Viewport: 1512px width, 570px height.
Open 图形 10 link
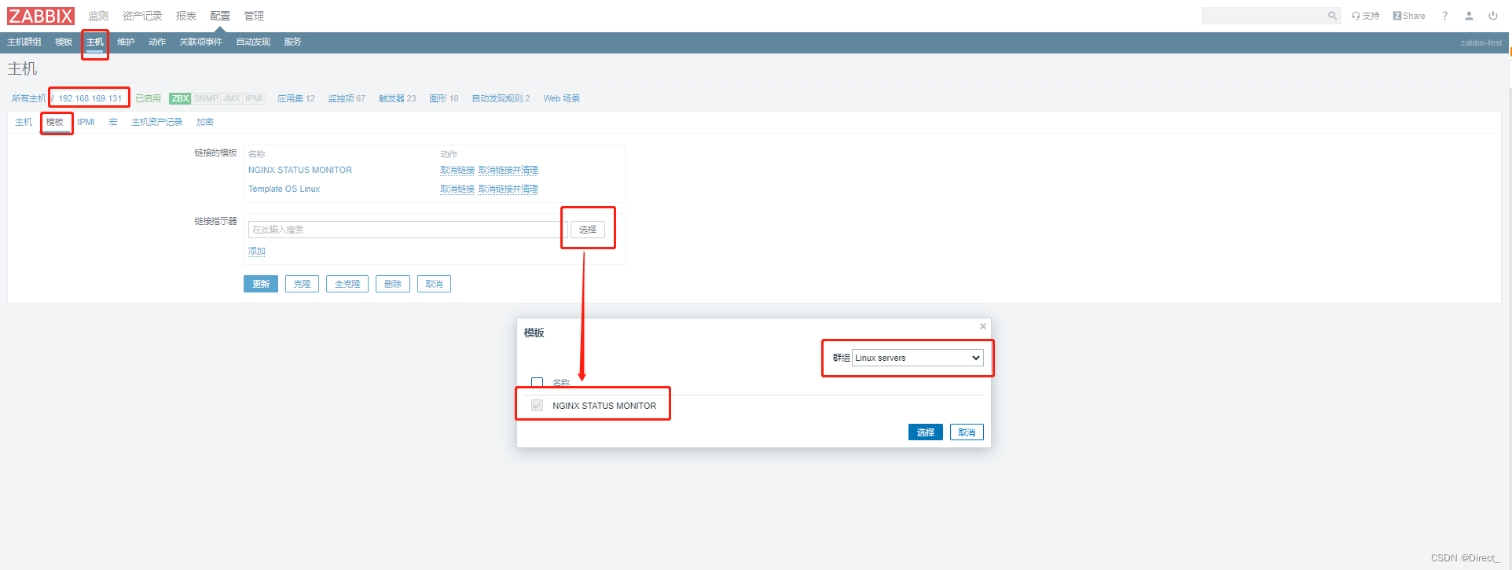point(444,98)
